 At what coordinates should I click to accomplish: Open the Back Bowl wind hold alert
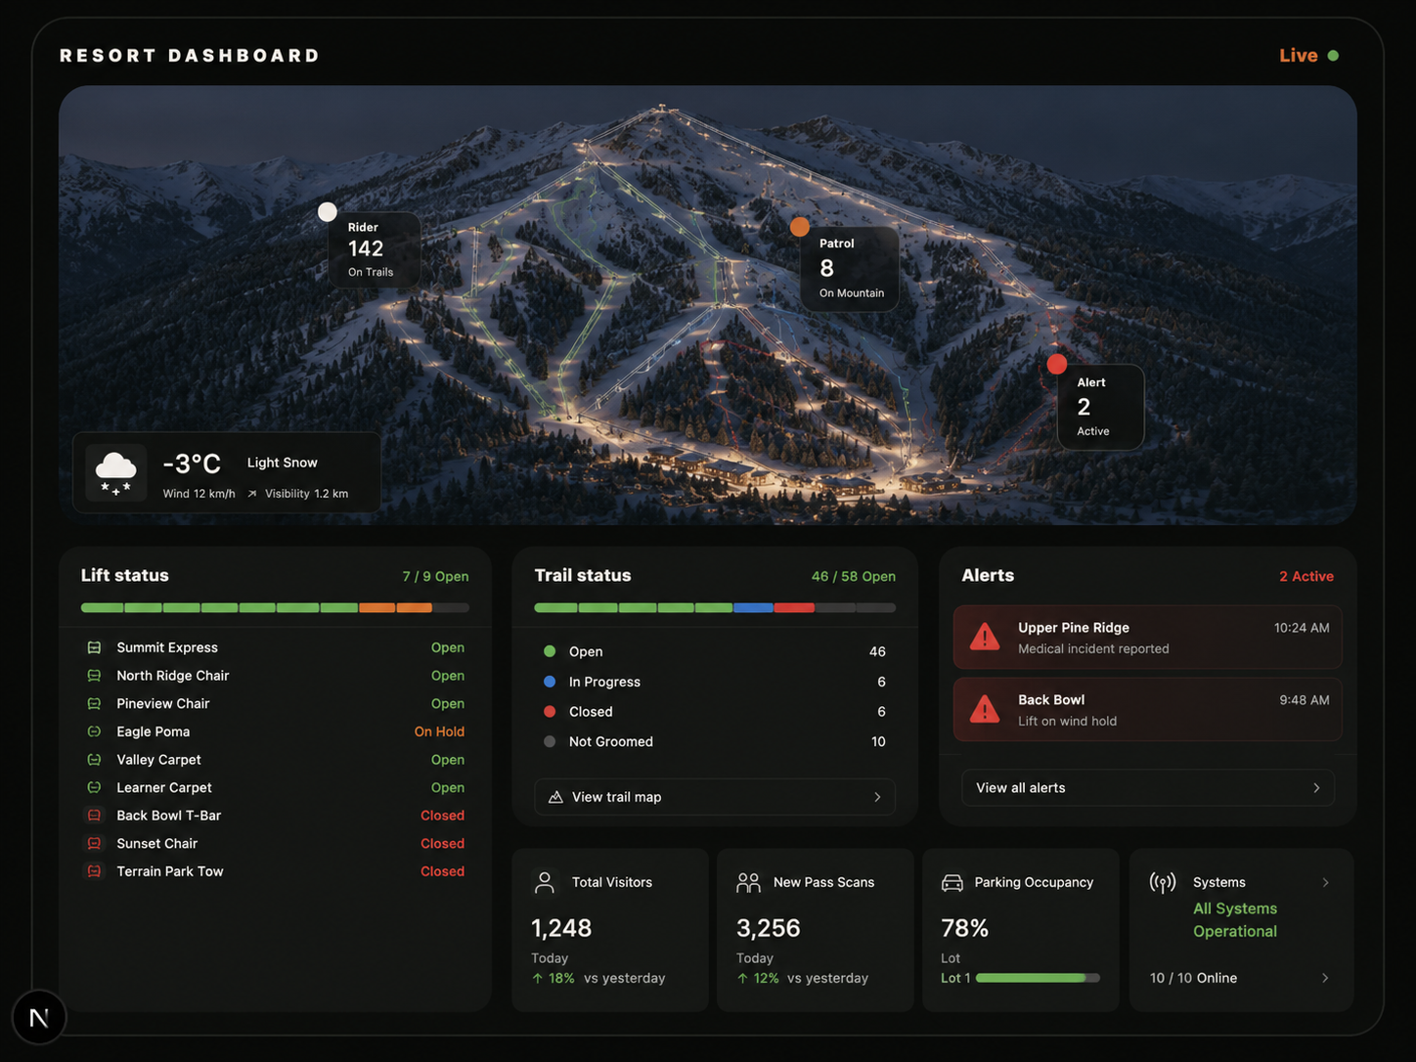point(1148,710)
